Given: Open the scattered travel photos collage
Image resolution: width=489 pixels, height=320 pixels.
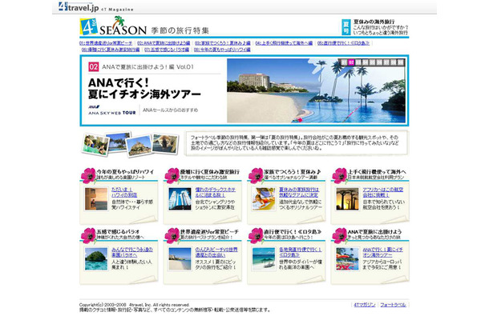Looking at the screenshot, I should tap(130, 144).
